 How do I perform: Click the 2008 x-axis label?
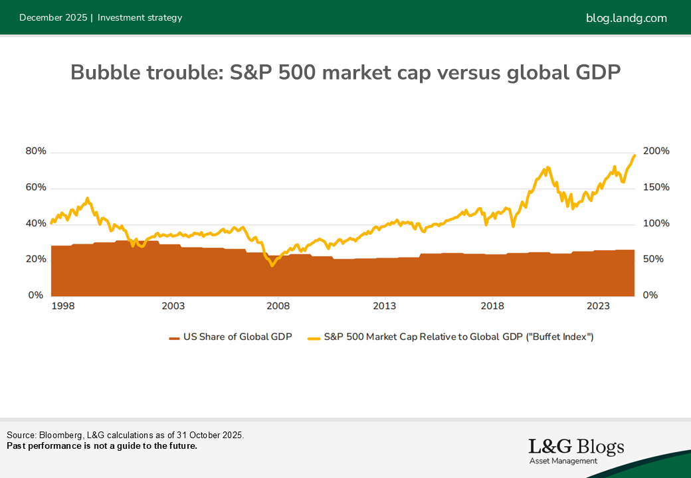(278, 306)
